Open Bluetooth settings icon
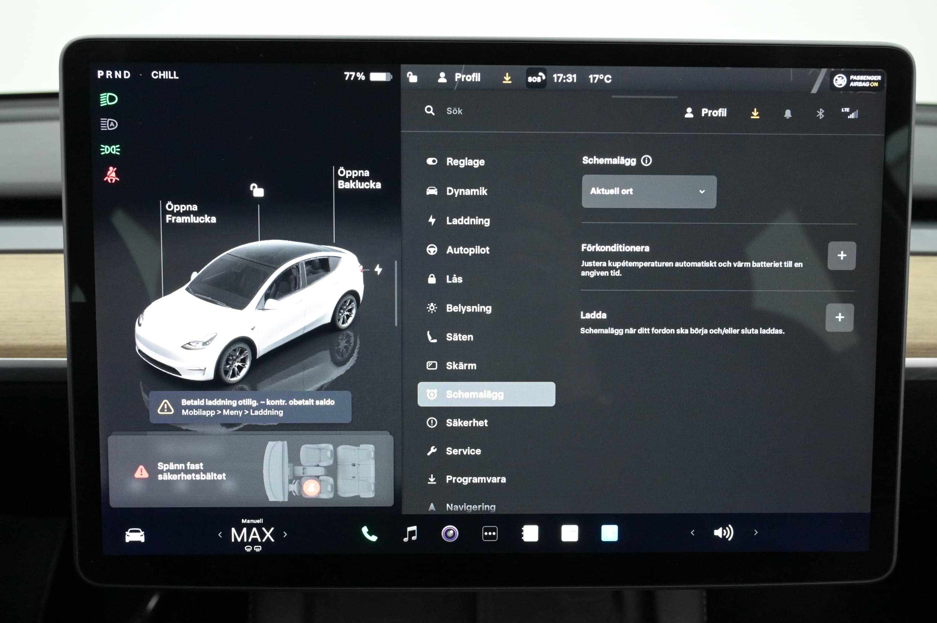This screenshot has width=937, height=623. coord(820,114)
